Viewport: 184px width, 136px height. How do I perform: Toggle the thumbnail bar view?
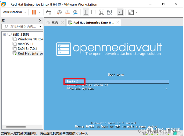[x=94, y=12]
